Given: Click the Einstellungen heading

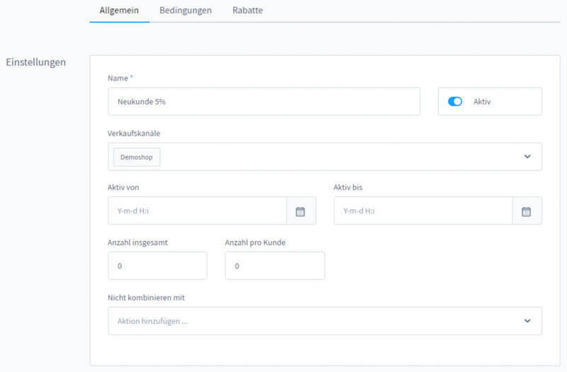Looking at the screenshot, I should tap(36, 62).
